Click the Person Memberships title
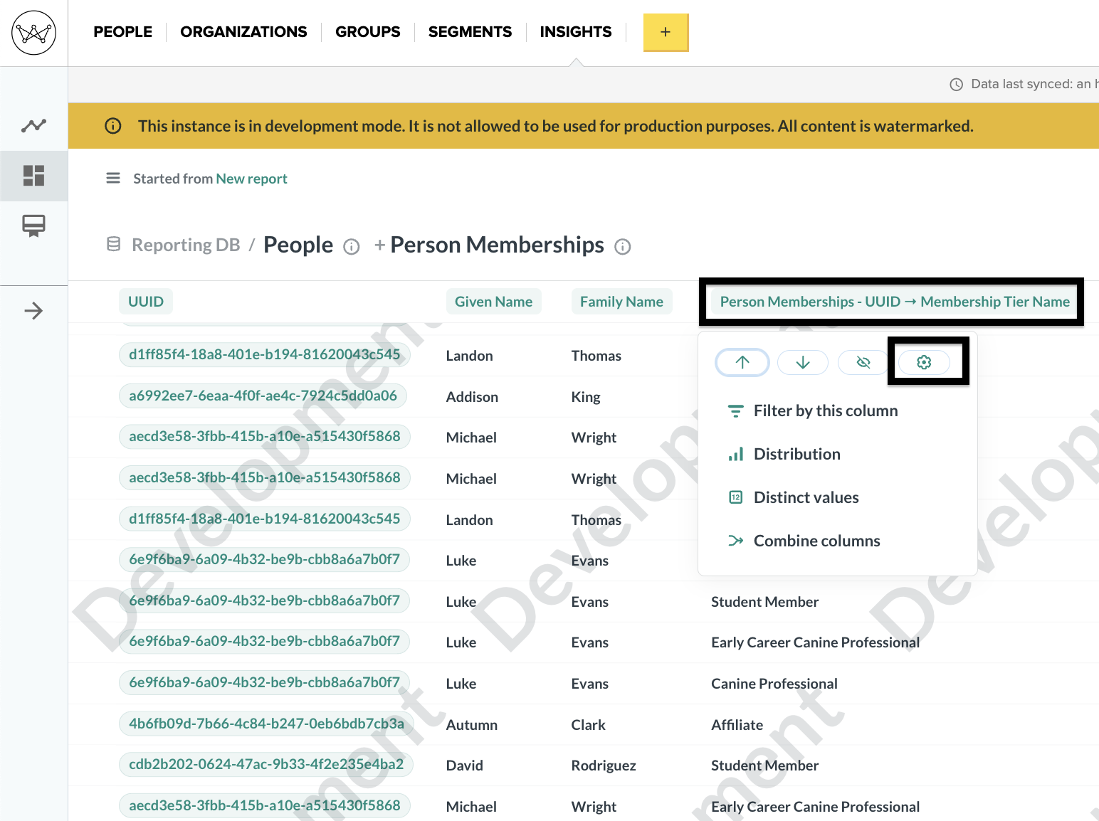1099x821 pixels. point(497,245)
